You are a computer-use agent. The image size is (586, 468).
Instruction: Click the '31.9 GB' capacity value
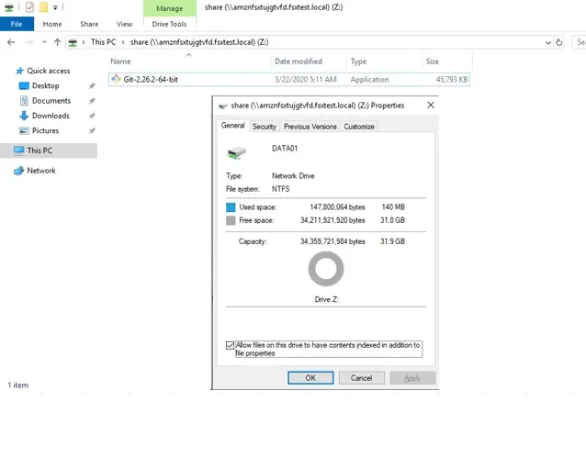392,241
